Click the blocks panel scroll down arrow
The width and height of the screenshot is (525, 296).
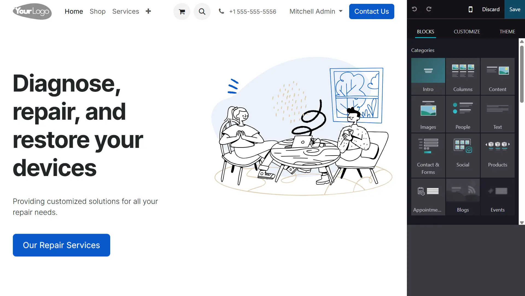pos(522,223)
